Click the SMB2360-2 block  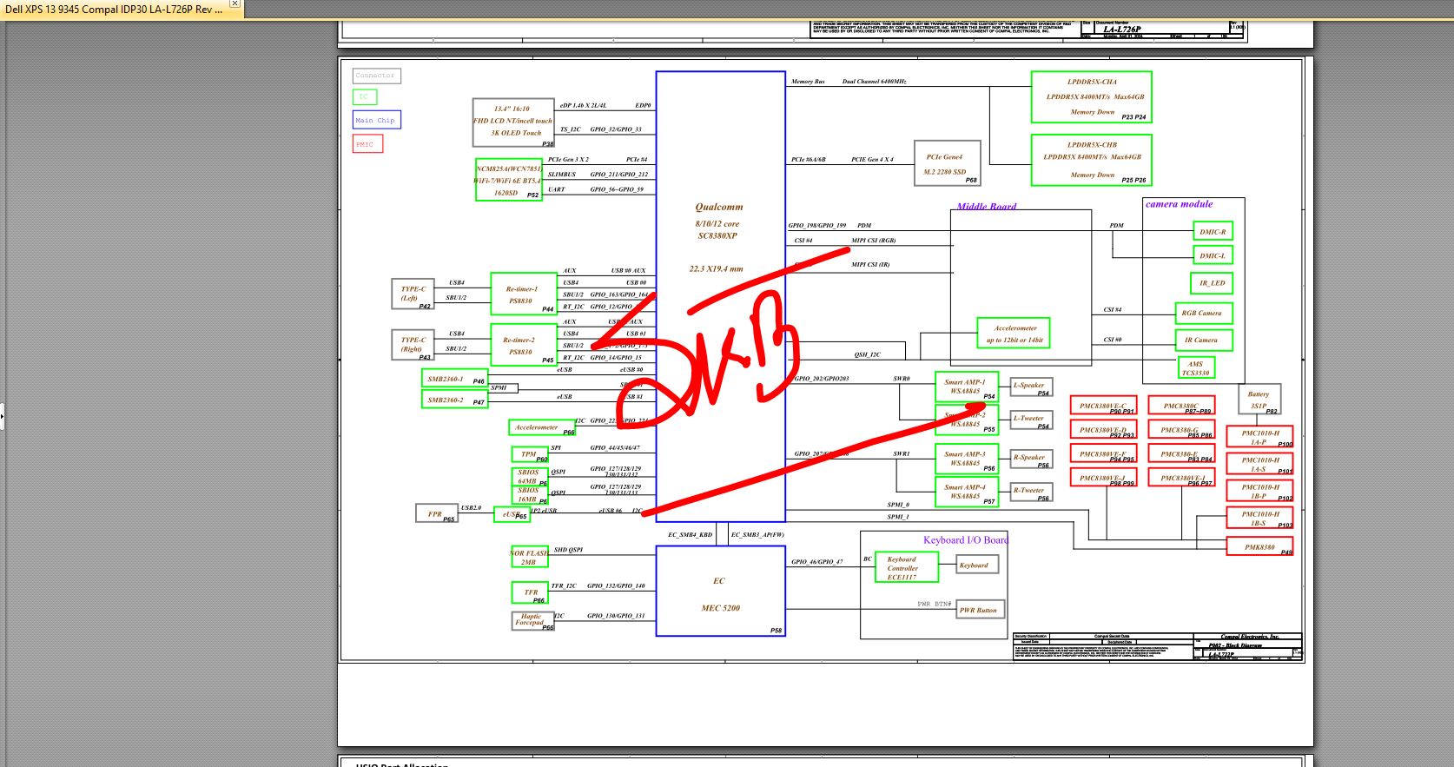coord(454,400)
